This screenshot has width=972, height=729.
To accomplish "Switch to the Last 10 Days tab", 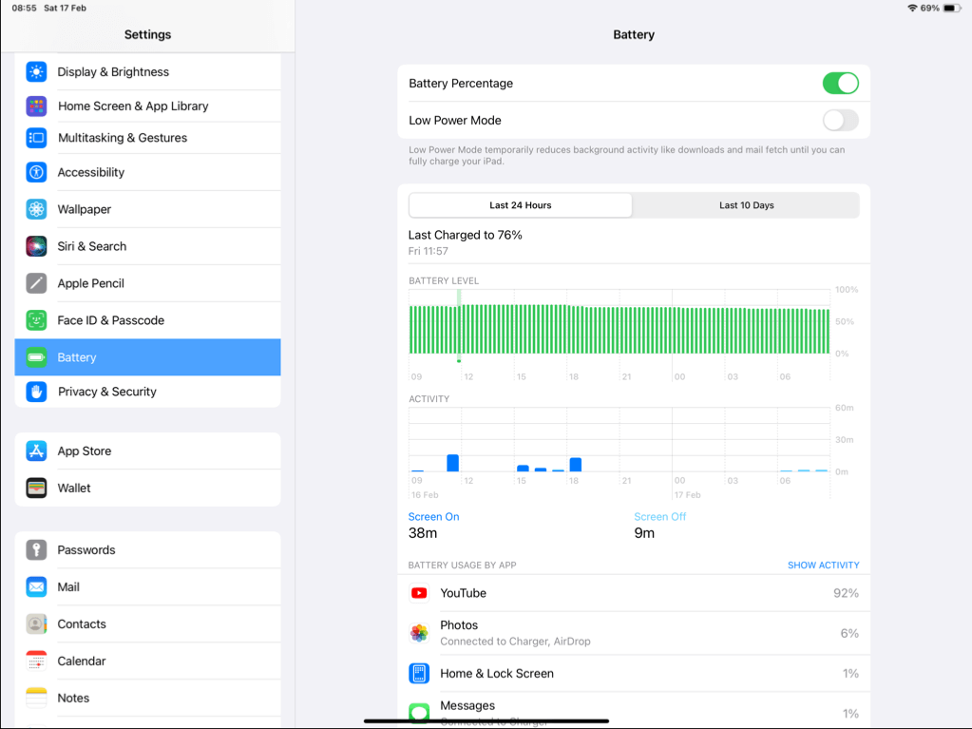I will pos(747,205).
